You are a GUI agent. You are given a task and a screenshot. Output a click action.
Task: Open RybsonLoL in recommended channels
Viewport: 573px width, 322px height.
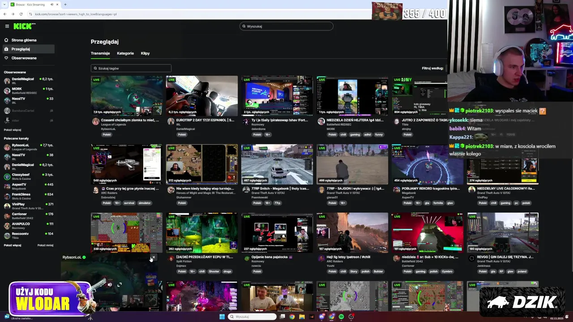pyautogui.click(x=28, y=147)
